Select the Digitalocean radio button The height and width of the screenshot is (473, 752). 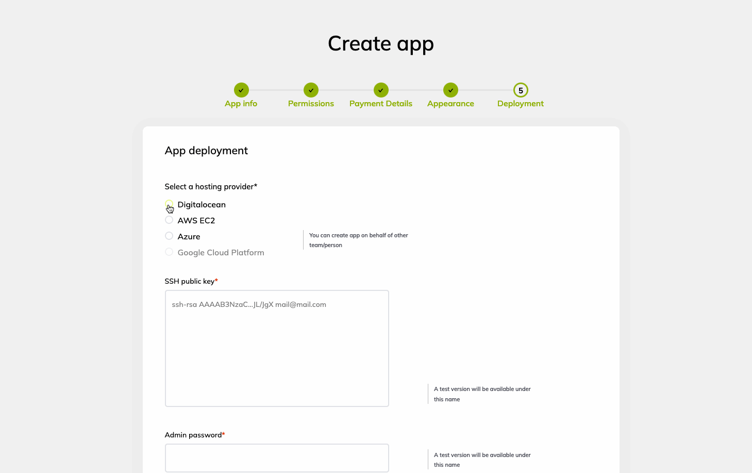click(169, 204)
